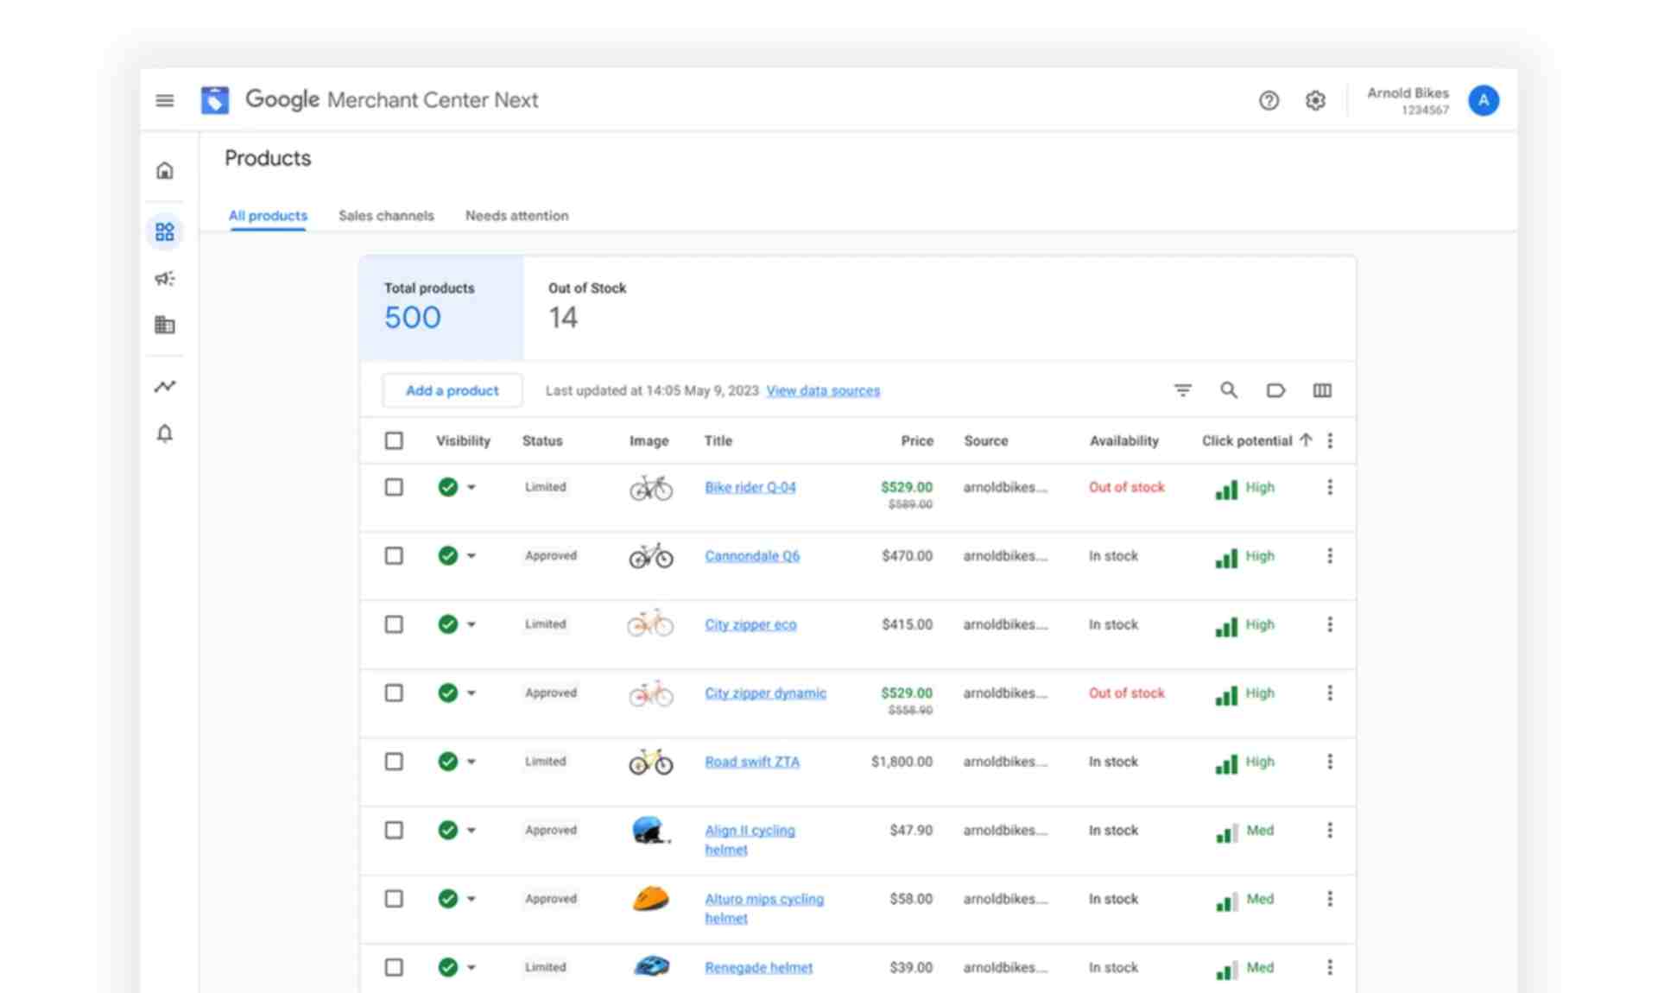Click the Alturo mips orange helmet thumbnail

click(x=650, y=898)
